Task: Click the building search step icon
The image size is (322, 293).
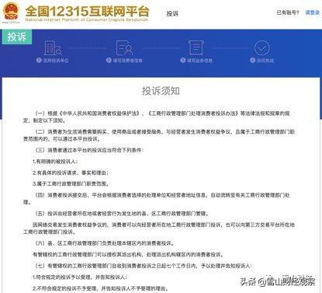Action: point(53,48)
